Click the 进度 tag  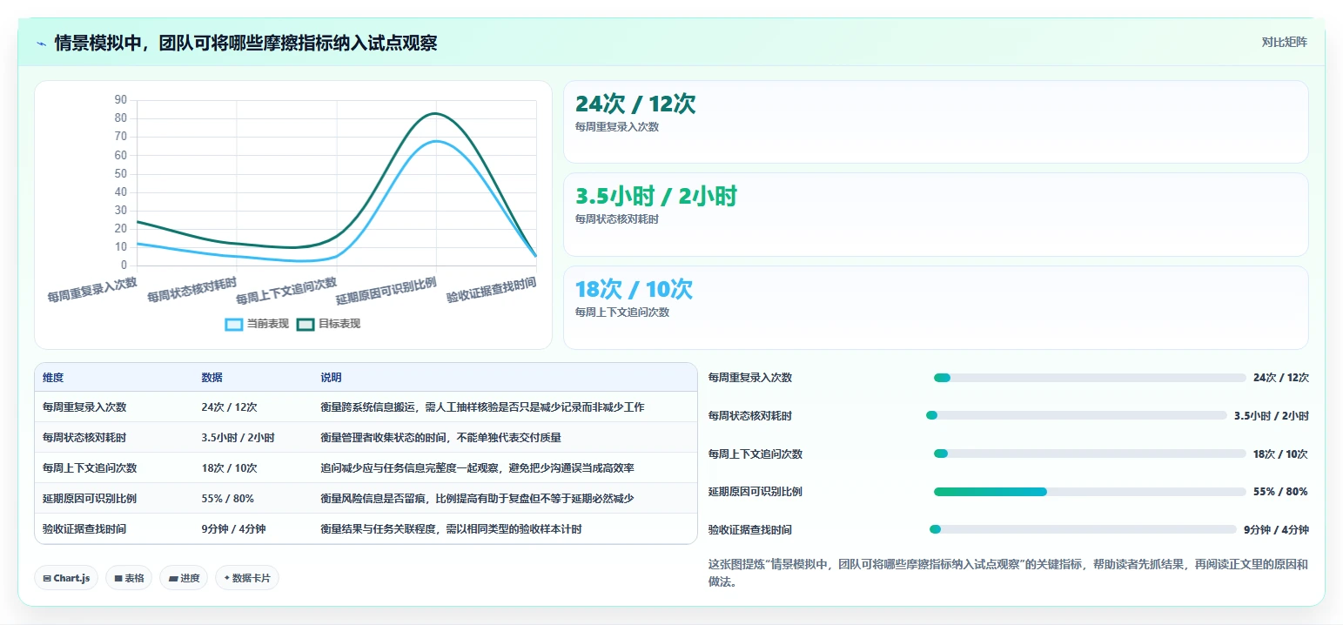(x=184, y=578)
